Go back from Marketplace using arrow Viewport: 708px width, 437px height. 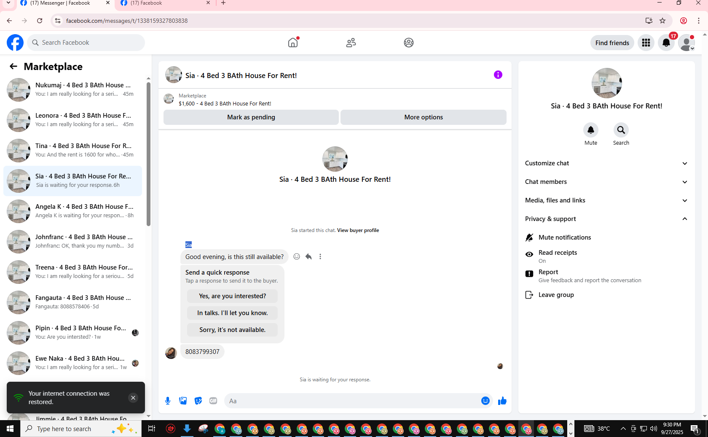[x=13, y=66]
